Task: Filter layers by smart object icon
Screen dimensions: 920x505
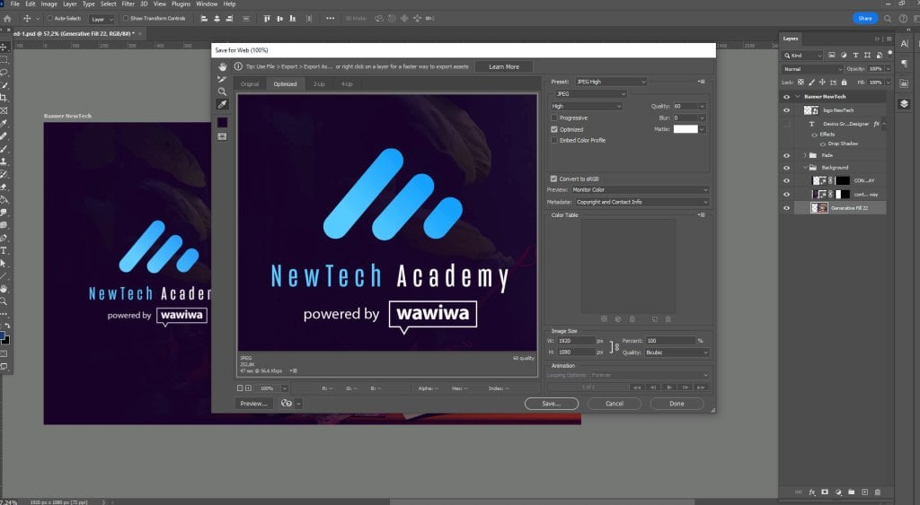Action: tap(879, 55)
